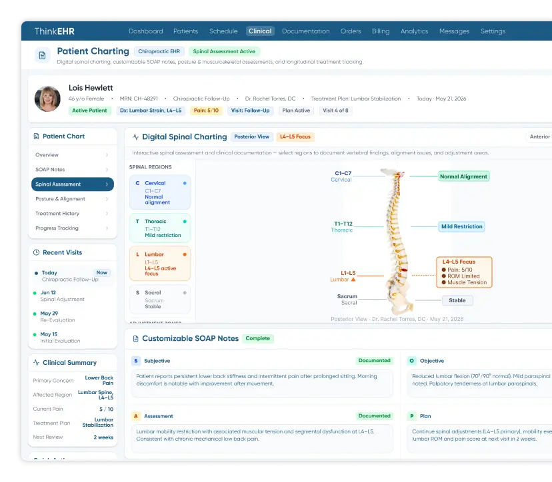This screenshot has width=552, height=482.
Task: Go to the Patients tab
Action: pyautogui.click(x=185, y=31)
